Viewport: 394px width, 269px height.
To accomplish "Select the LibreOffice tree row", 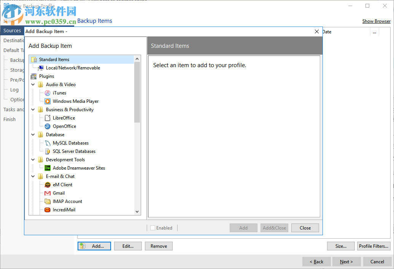I will [x=64, y=118].
